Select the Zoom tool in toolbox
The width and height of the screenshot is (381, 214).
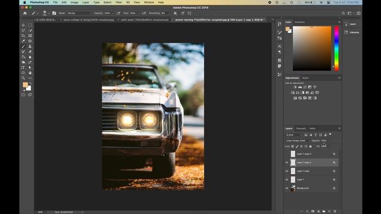click(x=23, y=78)
